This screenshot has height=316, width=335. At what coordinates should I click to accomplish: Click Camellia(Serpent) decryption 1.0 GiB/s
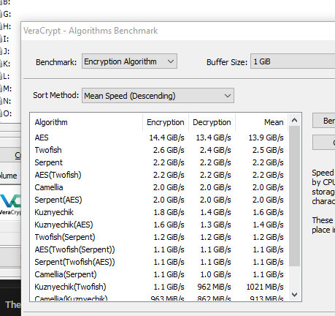coord(215,274)
